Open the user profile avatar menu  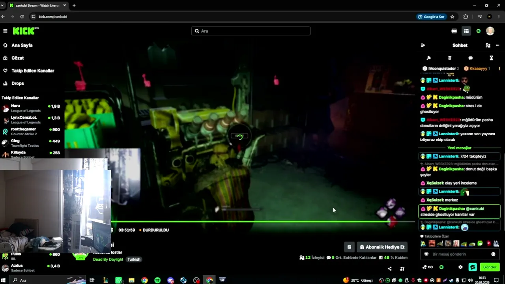point(490,31)
